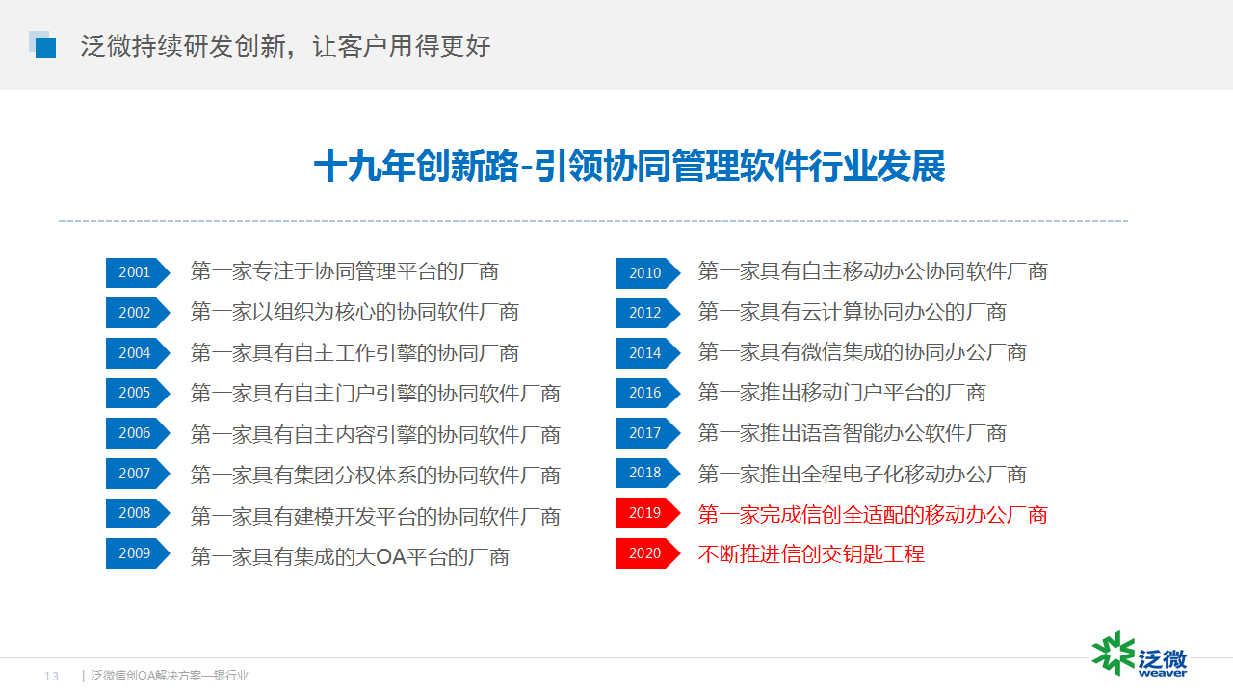
Task: Click the red 2019 year tag
Action: (x=648, y=513)
